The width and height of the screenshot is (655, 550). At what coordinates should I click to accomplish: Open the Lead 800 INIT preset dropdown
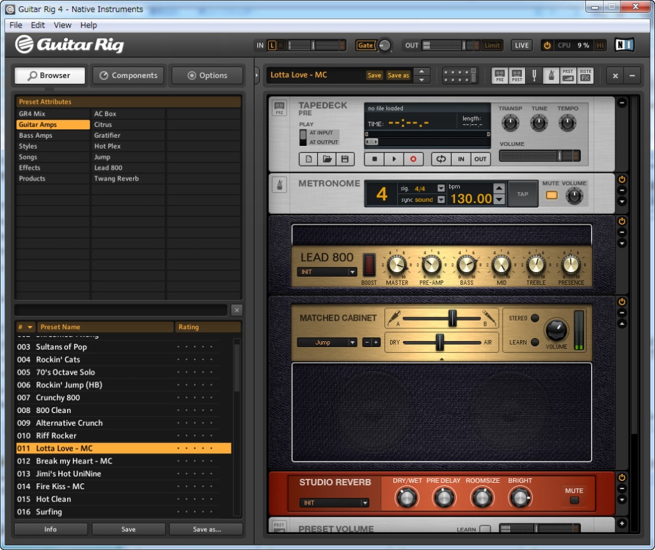point(327,272)
